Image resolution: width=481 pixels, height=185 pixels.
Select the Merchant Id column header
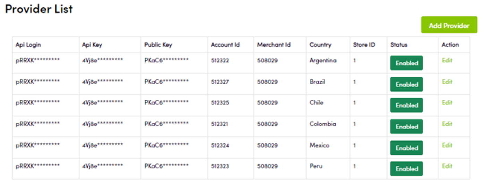(274, 45)
